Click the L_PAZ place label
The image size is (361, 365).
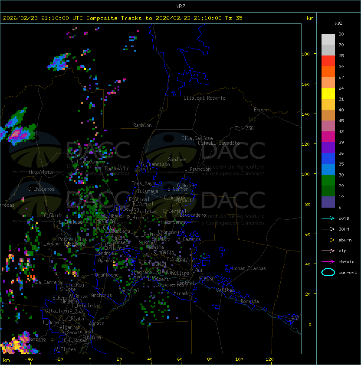pos(293,319)
